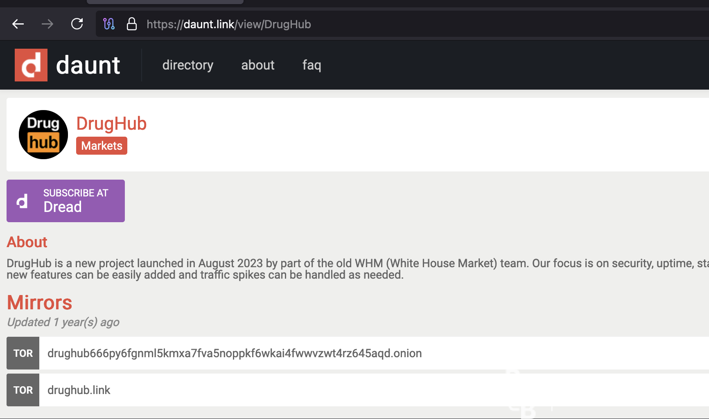The width and height of the screenshot is (709, 419).
Task: Click the About section heading
Action: (27, 242)
